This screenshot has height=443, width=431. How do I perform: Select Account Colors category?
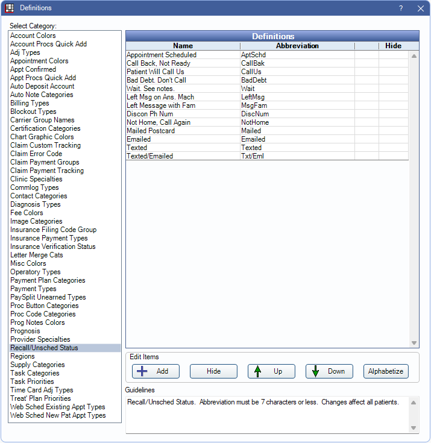coord(33,36)
